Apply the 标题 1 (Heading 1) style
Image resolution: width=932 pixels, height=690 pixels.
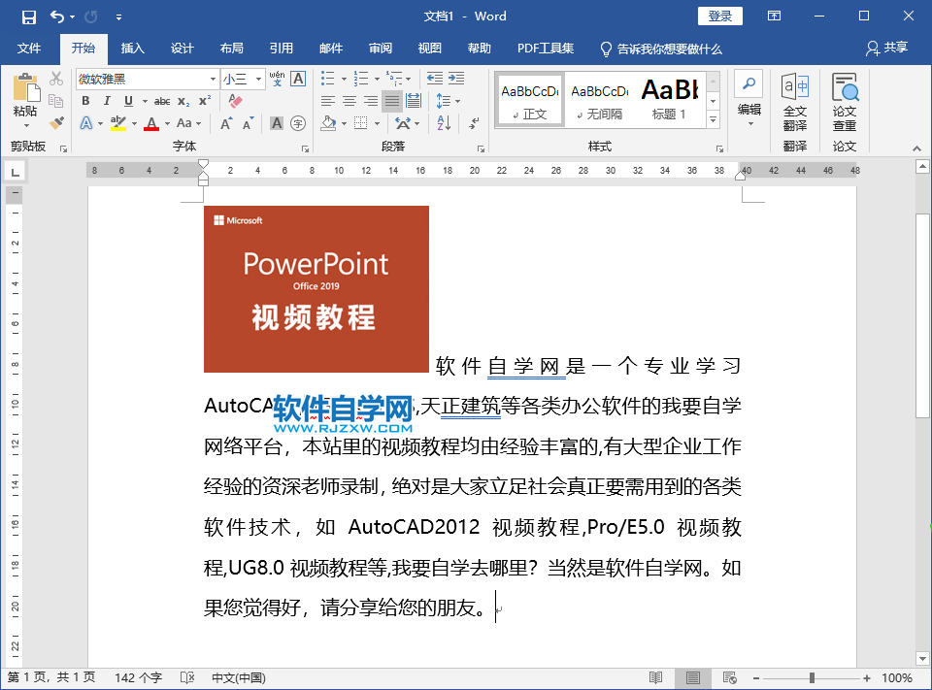(670, 100)
